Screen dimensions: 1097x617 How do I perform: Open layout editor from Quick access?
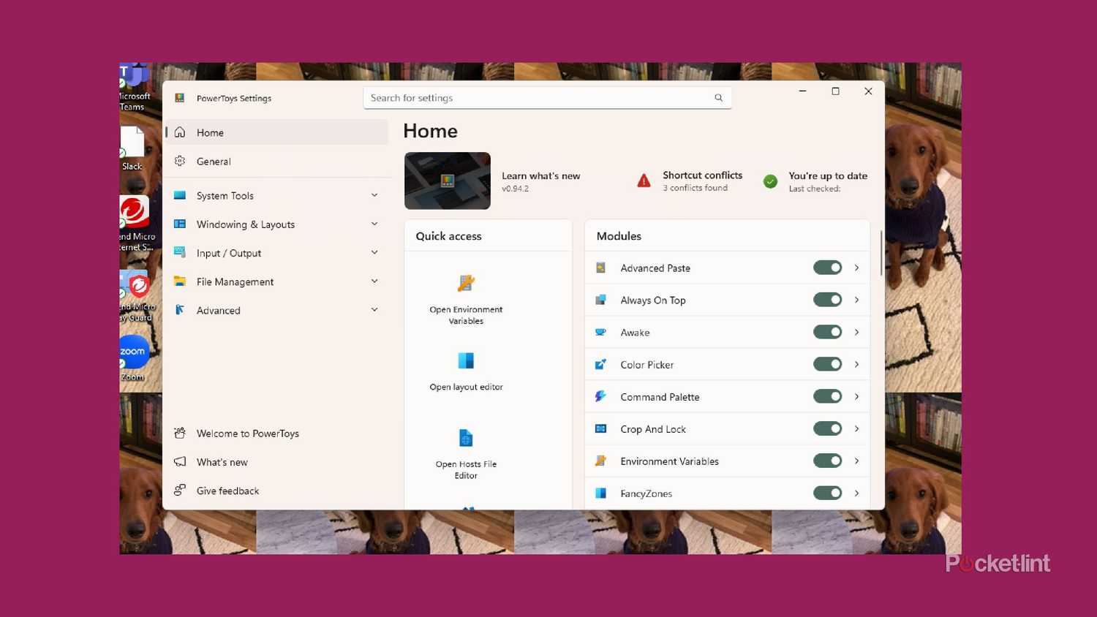466,361
